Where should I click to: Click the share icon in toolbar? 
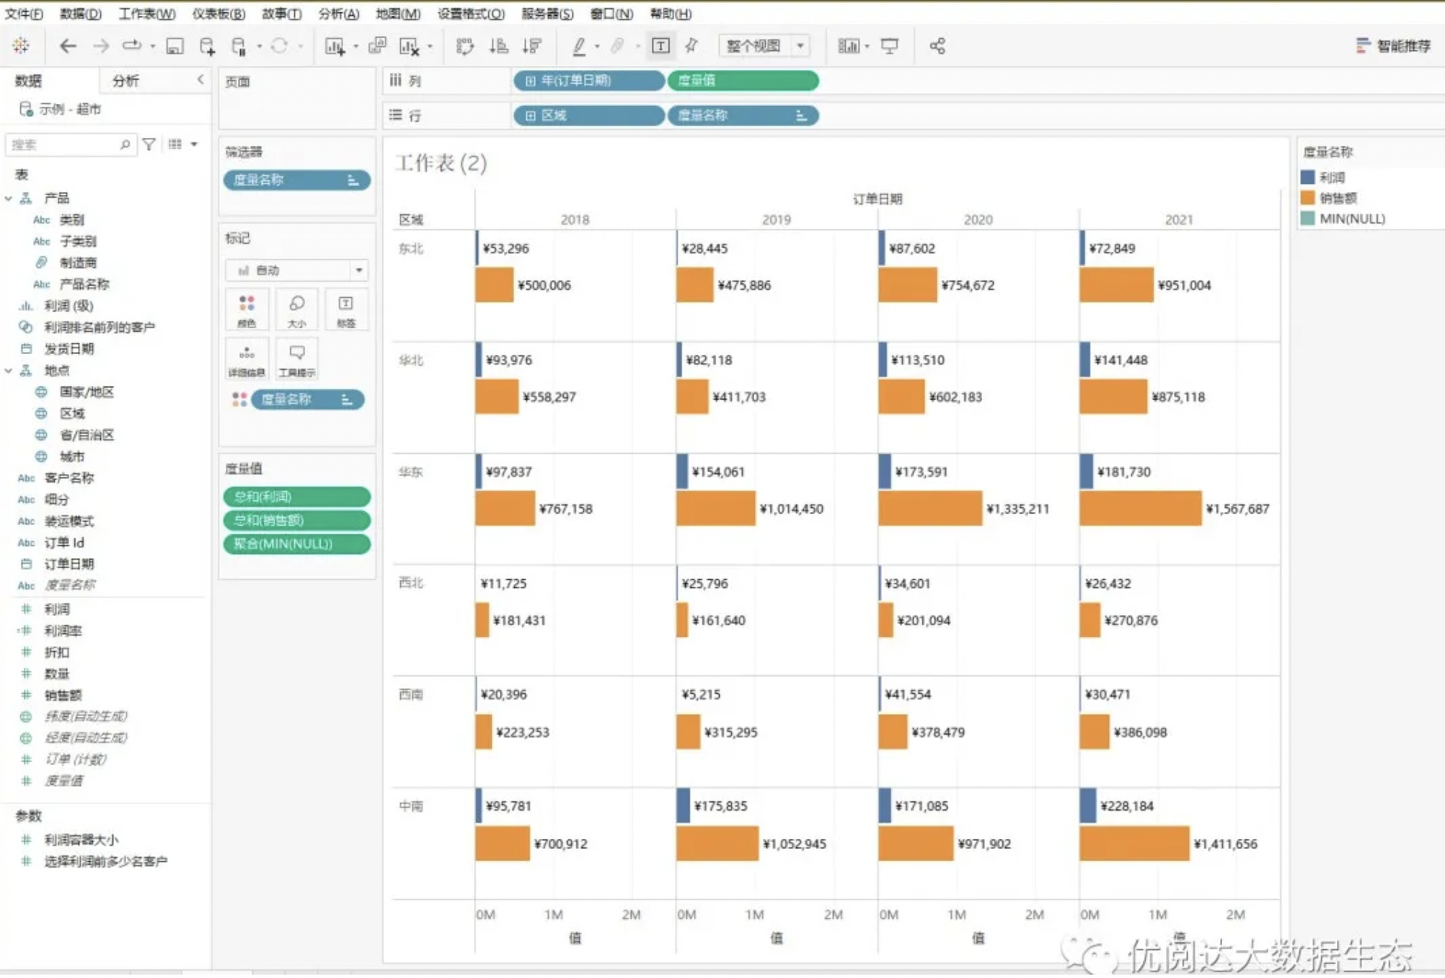point(937,46)
